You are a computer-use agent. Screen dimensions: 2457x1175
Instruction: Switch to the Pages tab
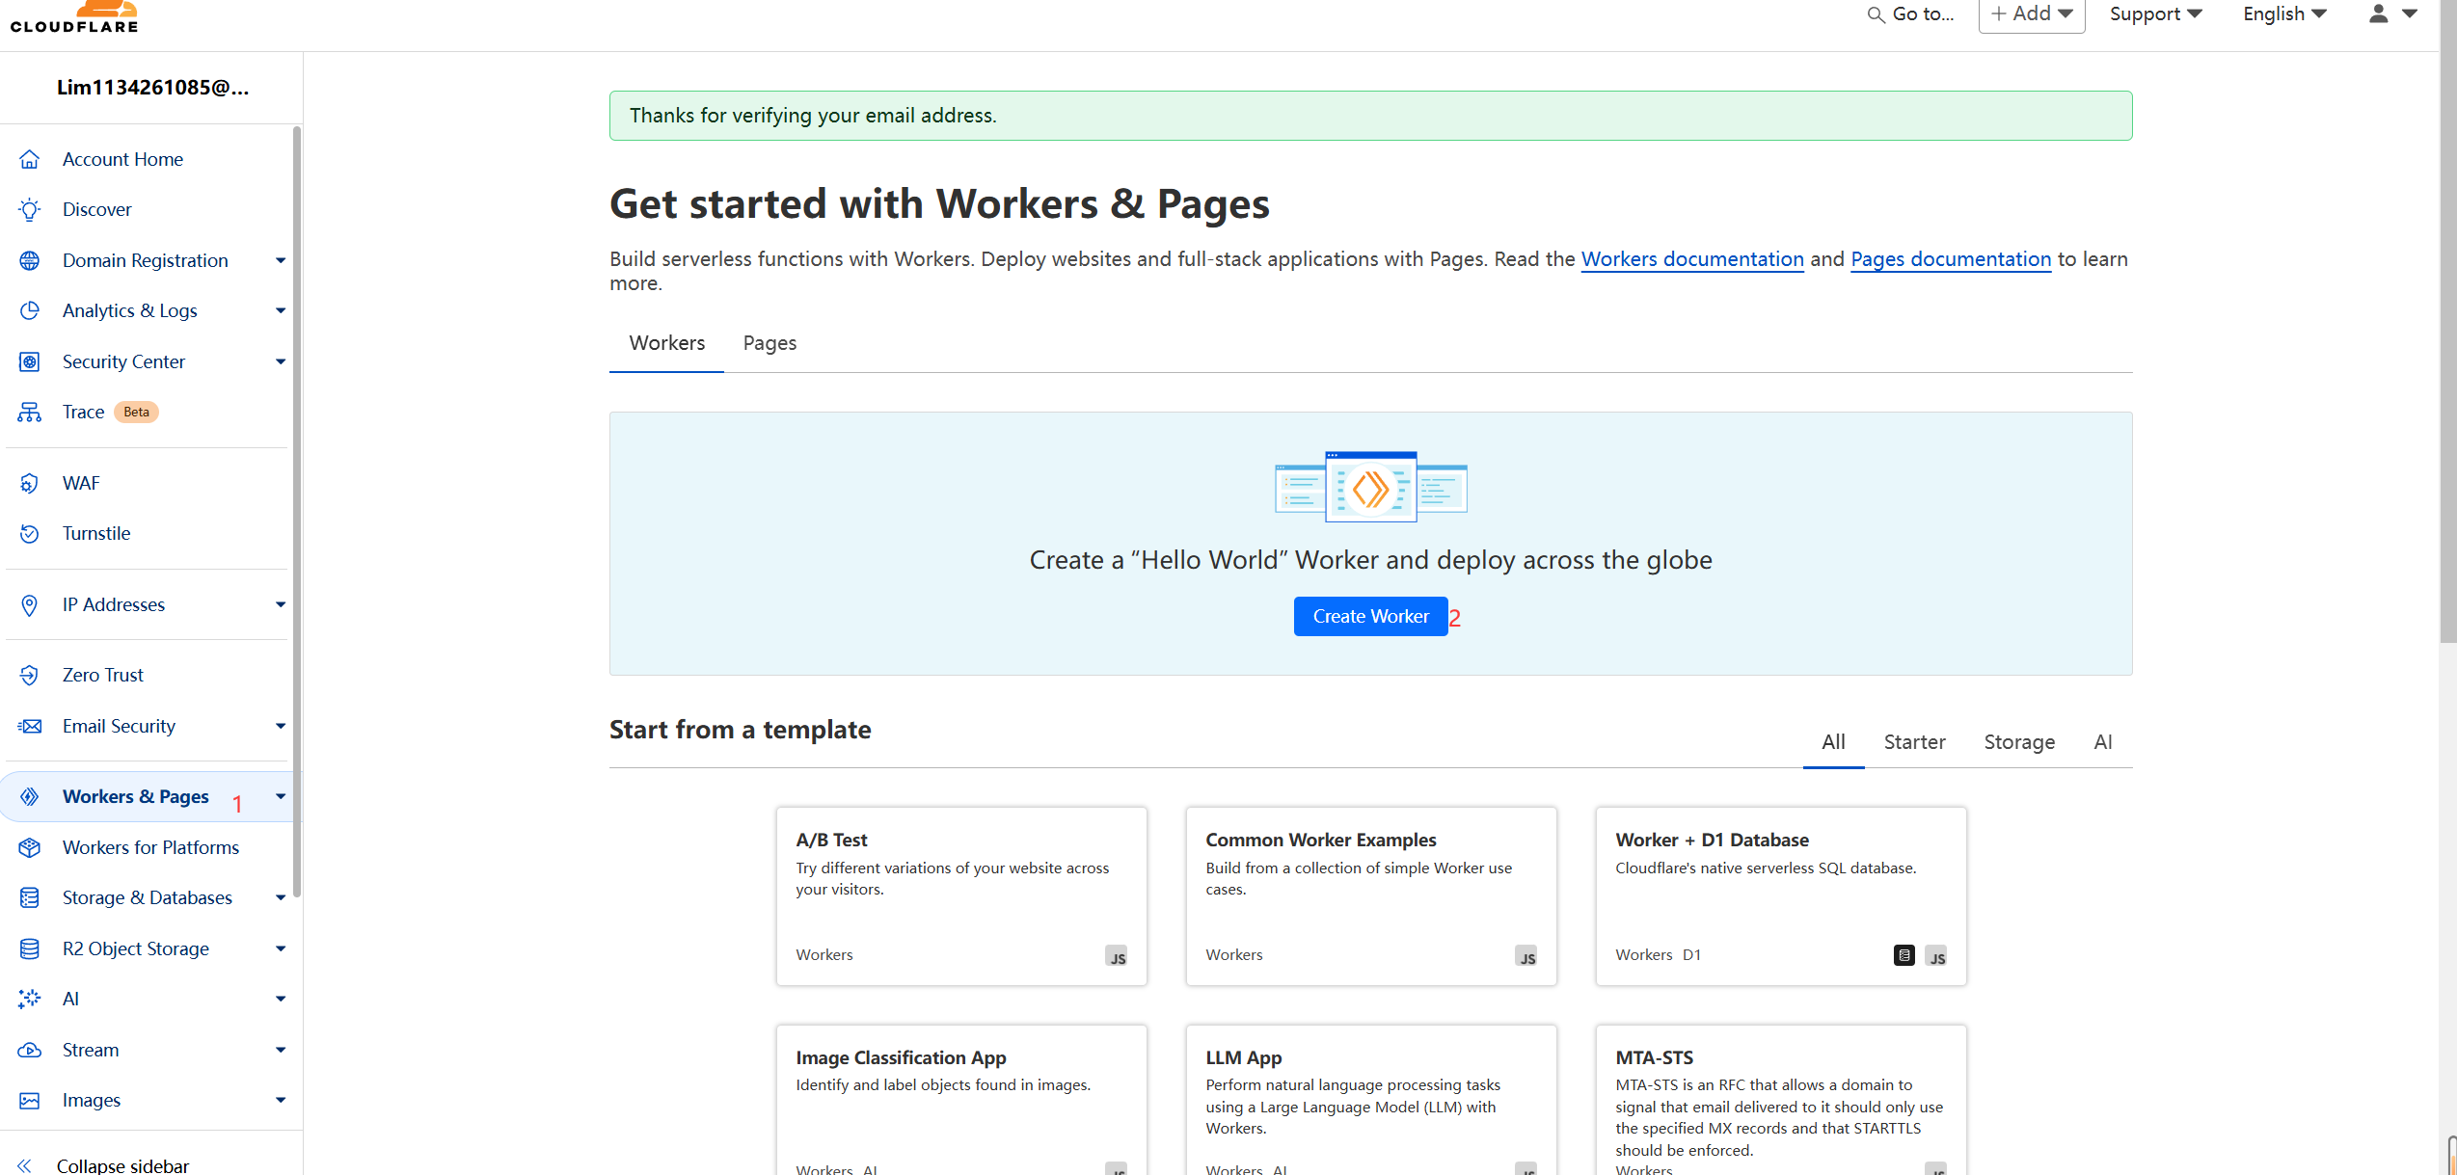coord(769,343)
